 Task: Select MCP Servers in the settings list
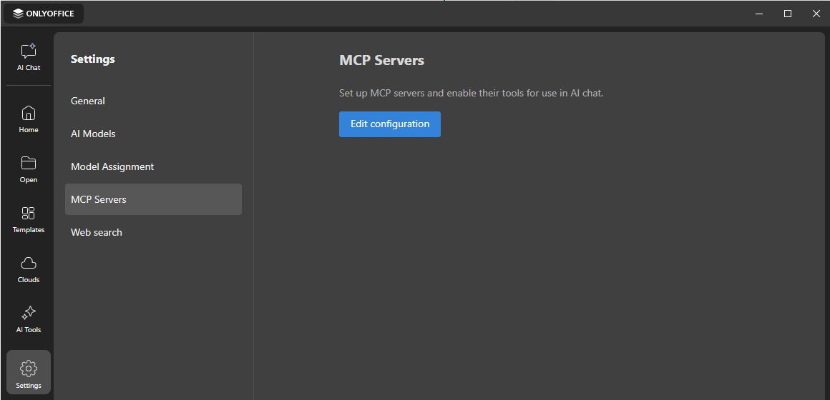(x=154, y=199)
